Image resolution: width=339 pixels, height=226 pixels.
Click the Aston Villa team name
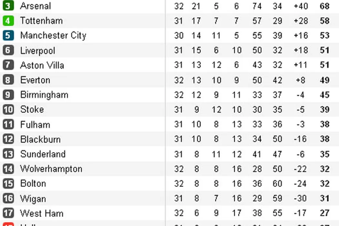tap(42, 65)
